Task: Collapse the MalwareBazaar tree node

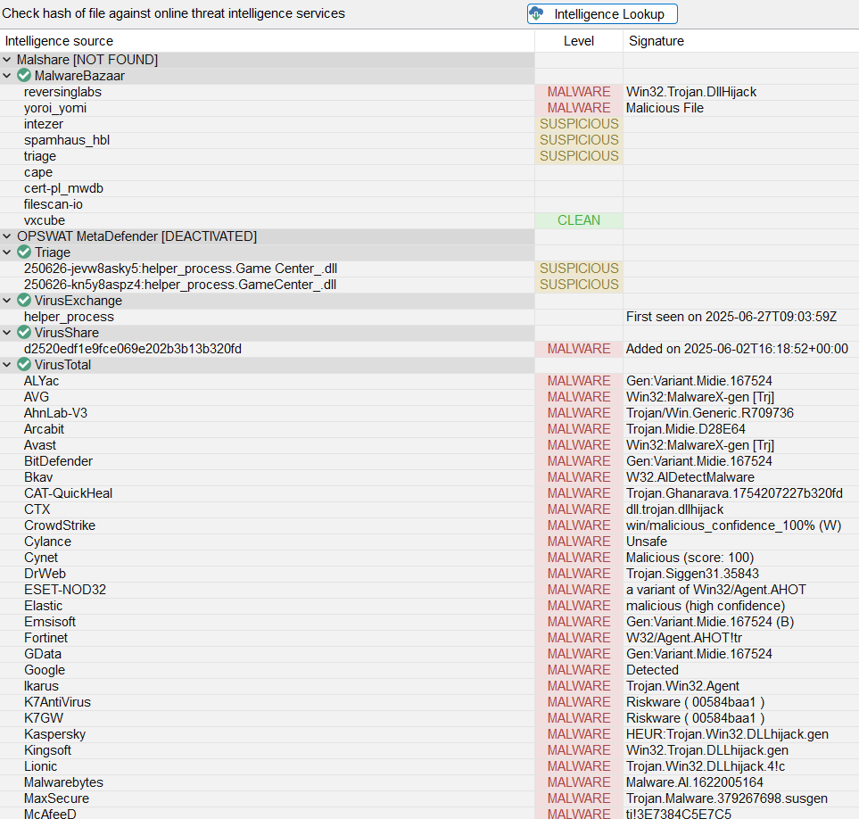Action: coord(7,76)
